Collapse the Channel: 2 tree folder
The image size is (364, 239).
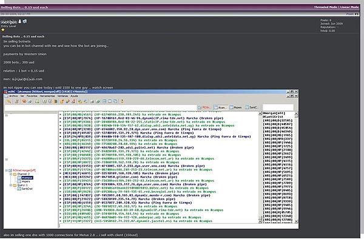point(11,174)
